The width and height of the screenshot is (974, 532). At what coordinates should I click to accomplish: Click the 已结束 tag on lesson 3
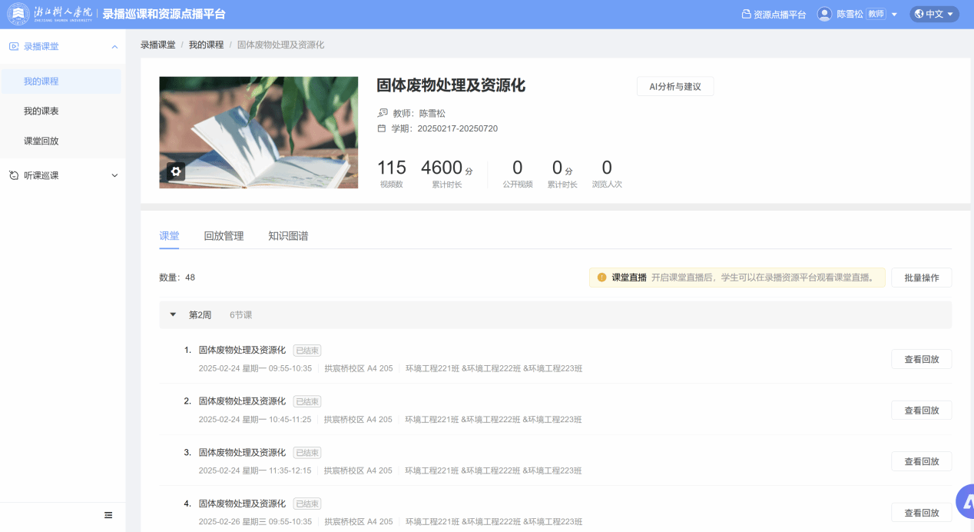(x=307, y=453)
